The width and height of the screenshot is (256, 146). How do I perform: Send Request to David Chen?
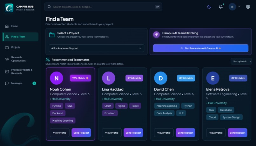(x=185, y=133)
